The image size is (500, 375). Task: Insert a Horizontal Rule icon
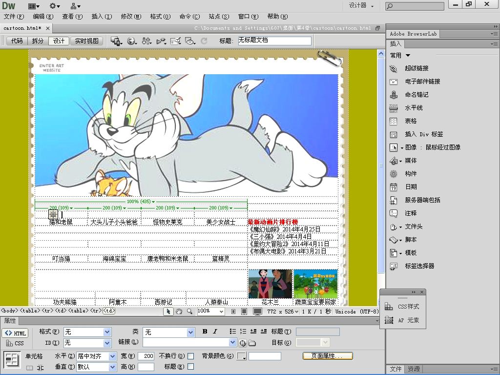[x=394, y=108]
